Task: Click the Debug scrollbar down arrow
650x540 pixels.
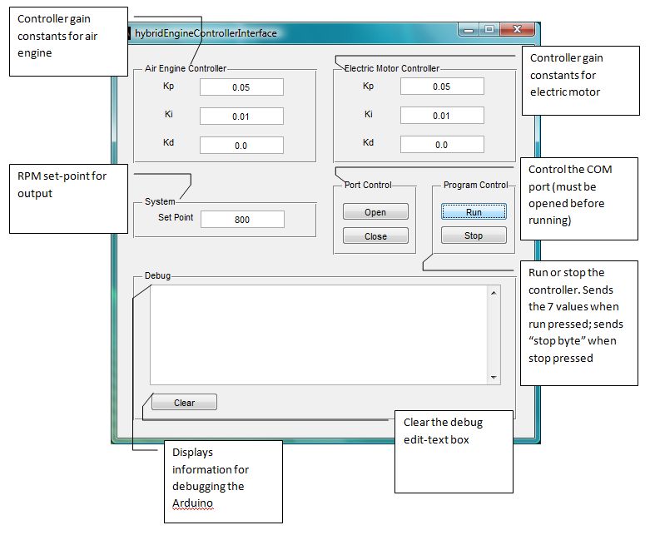Action: point(494,377)
